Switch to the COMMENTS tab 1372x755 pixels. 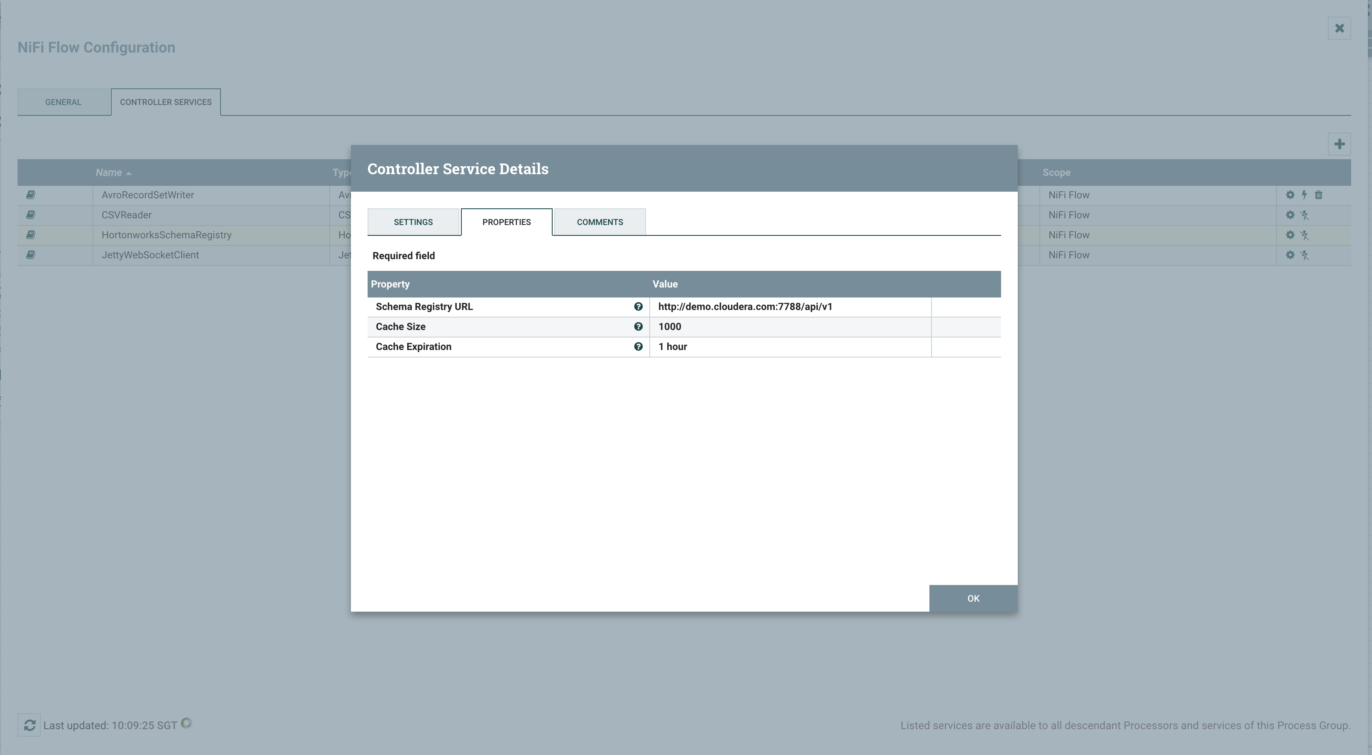click(598, 221)
